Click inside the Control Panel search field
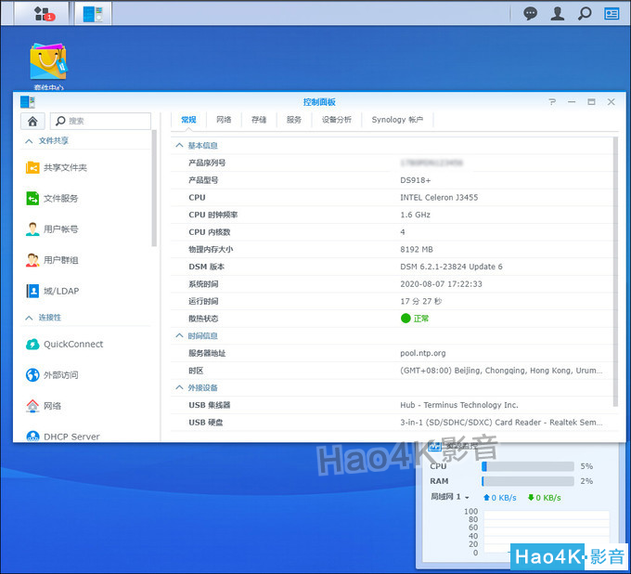This screenshot has height=574, width=631. [100, 121]
